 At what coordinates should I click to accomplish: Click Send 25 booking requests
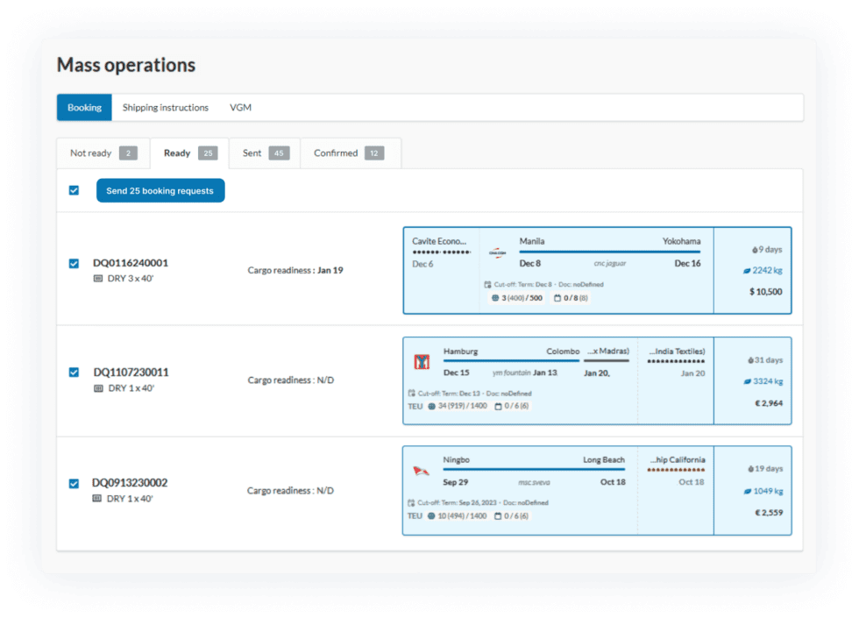[x=160, y=190]
